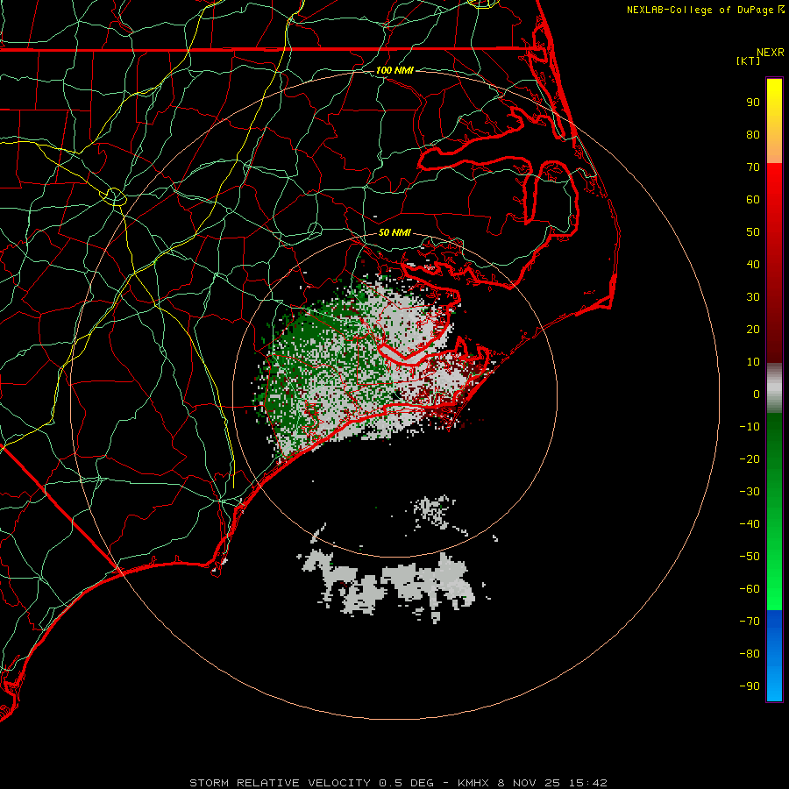This screenshot has width=789, height=789.
Task: Click the 40 value on velocity scale
Action: [x=753, y=265]
